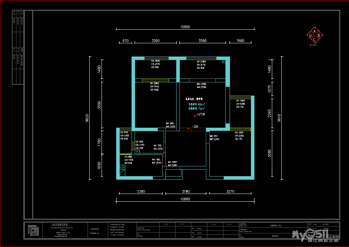This screenshot has width=349, height=247.
Task: Select the top overall 10800 dimension text
Action: pos(185,27)
